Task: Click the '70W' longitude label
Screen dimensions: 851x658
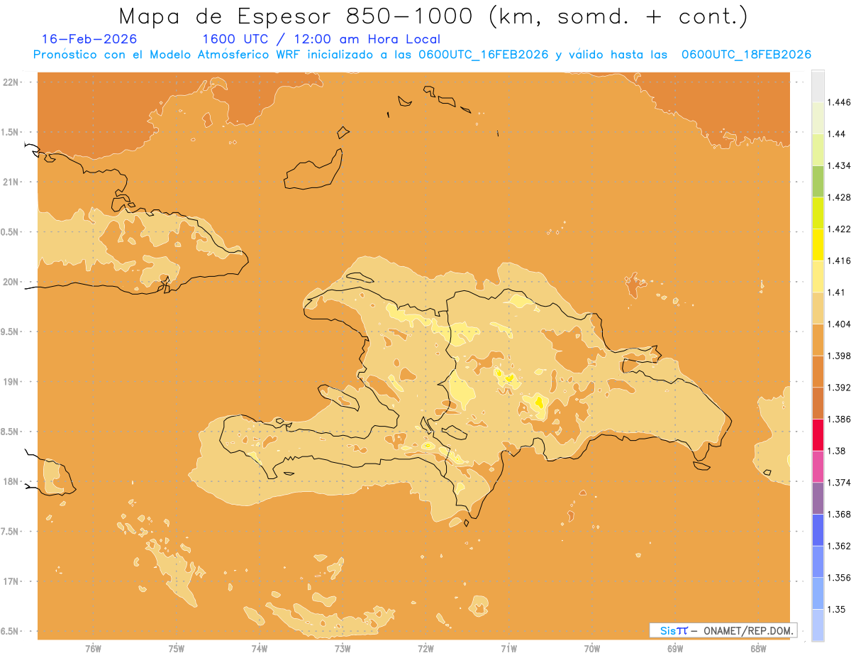Action: point(592,648)
